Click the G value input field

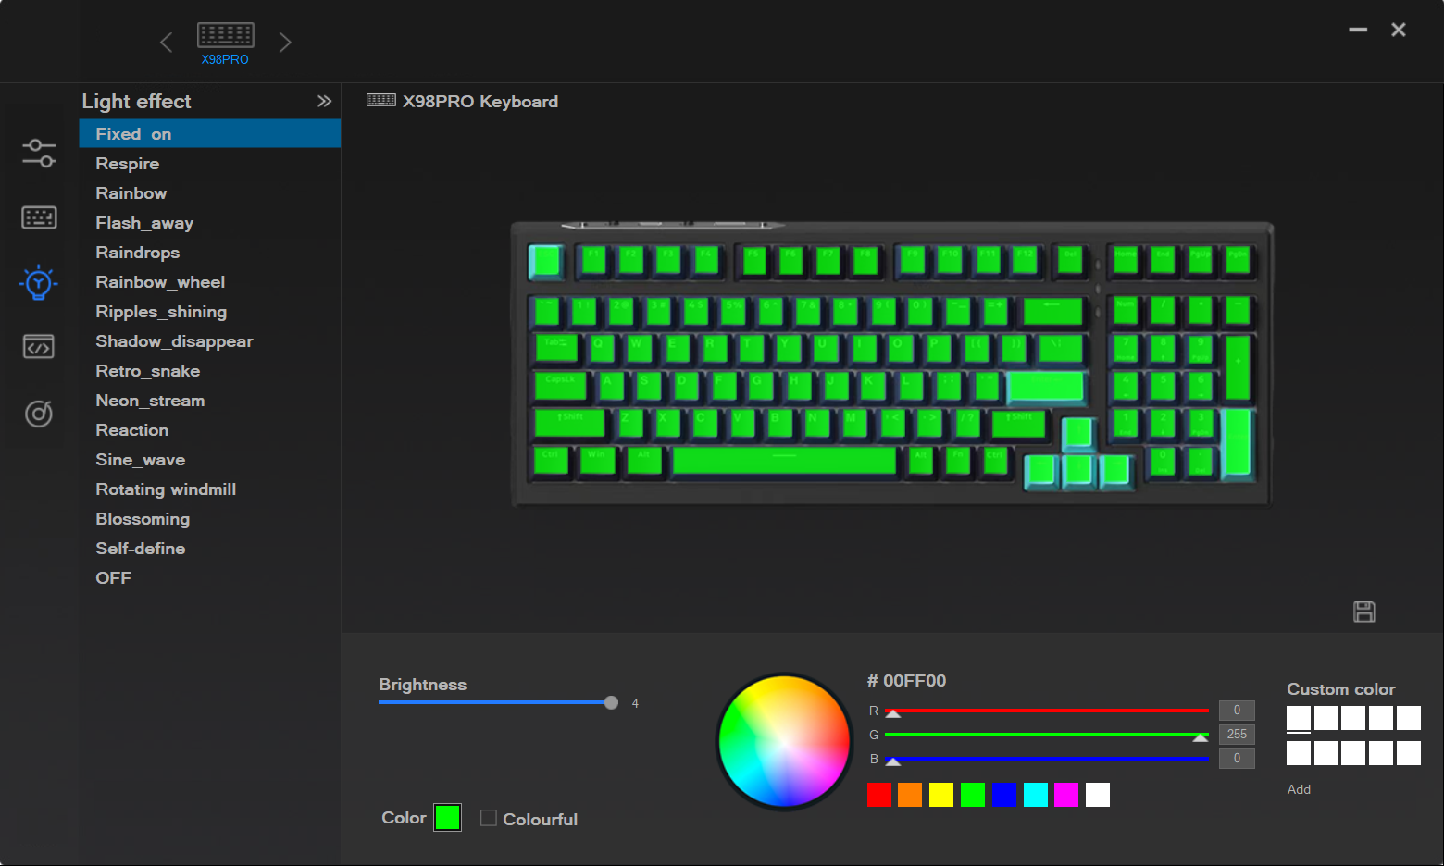[1237, 735]
